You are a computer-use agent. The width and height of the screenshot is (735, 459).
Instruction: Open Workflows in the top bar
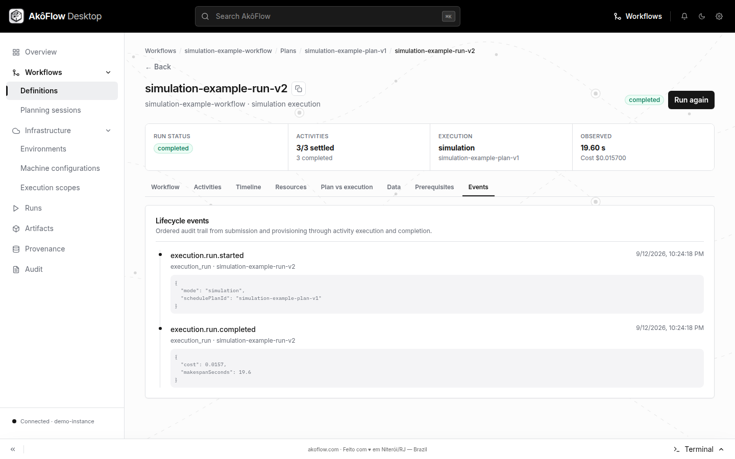(x=638, y=16)
